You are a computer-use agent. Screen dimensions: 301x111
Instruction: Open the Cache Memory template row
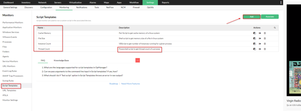click(158, 33)
